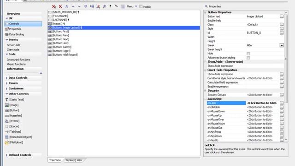Image resolution: width=295 pixels, height=166 pixels.
Task: Switch to the Tree View tab
Action: [55, 160]
